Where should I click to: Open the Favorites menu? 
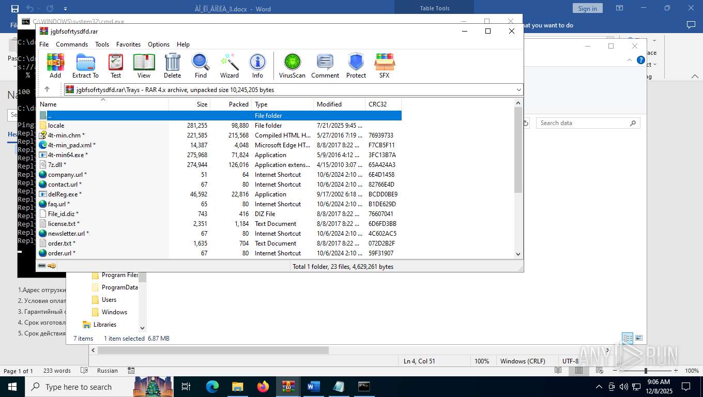click(128, 44)
